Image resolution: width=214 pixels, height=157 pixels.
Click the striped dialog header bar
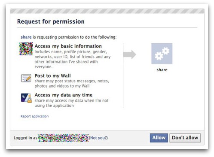tap(107, 11)
